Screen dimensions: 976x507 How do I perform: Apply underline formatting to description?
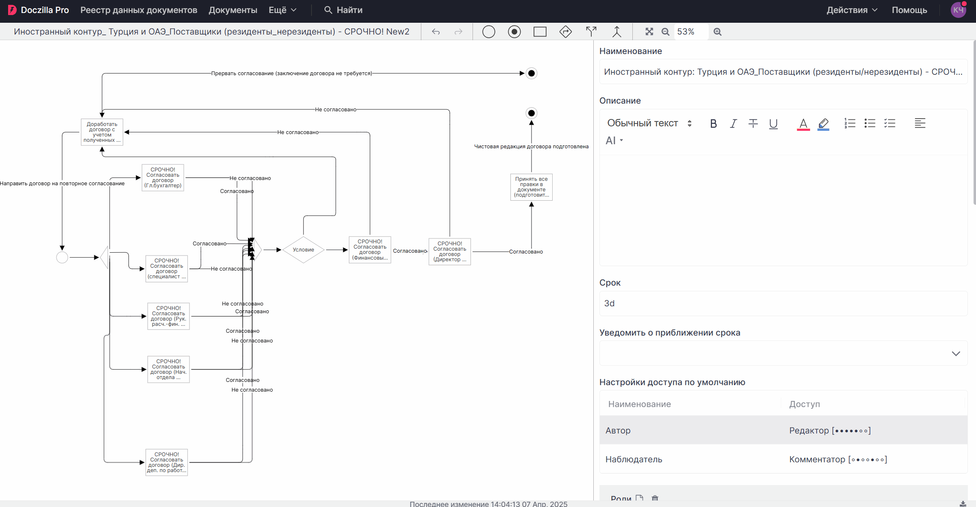tap(773, 123)
